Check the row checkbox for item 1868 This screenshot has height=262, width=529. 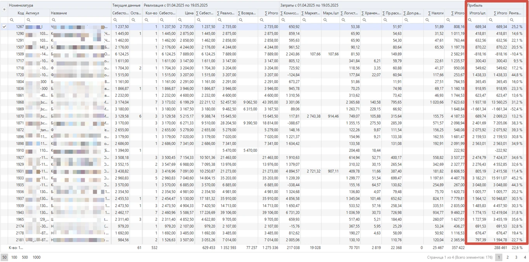tap(4, 102)
